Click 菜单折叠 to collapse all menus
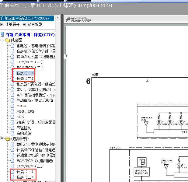The image size is (188, 182). click(x=35, y=24)
